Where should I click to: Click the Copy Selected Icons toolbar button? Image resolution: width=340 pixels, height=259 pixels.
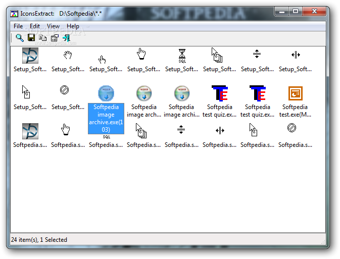tap(43, 38)
